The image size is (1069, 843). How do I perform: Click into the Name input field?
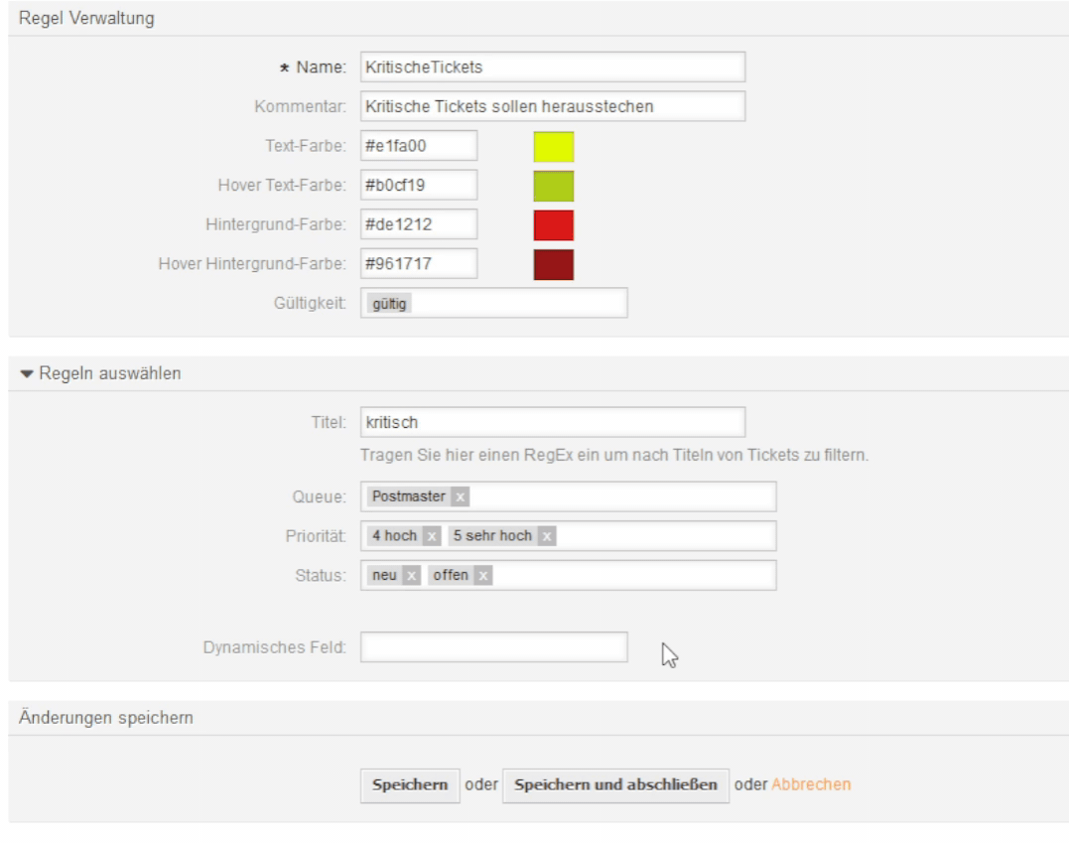click(x=552, y=68)
